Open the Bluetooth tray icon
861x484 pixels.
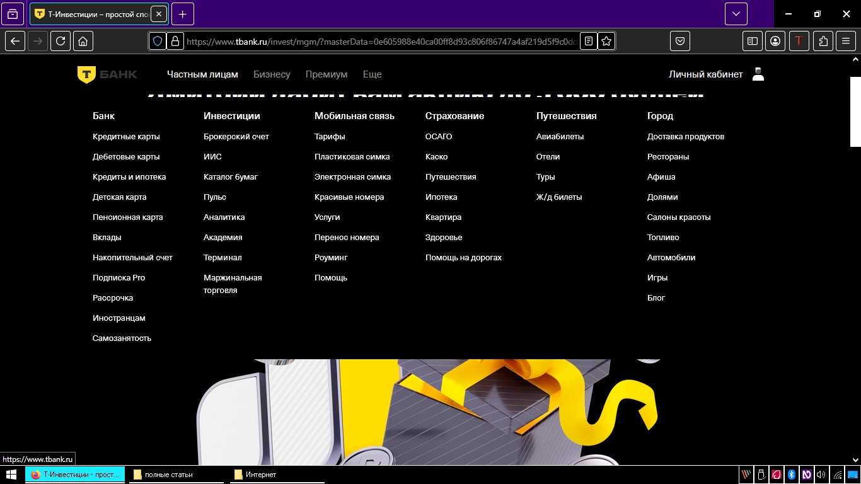pyautogui.click(x=792, y=475)
